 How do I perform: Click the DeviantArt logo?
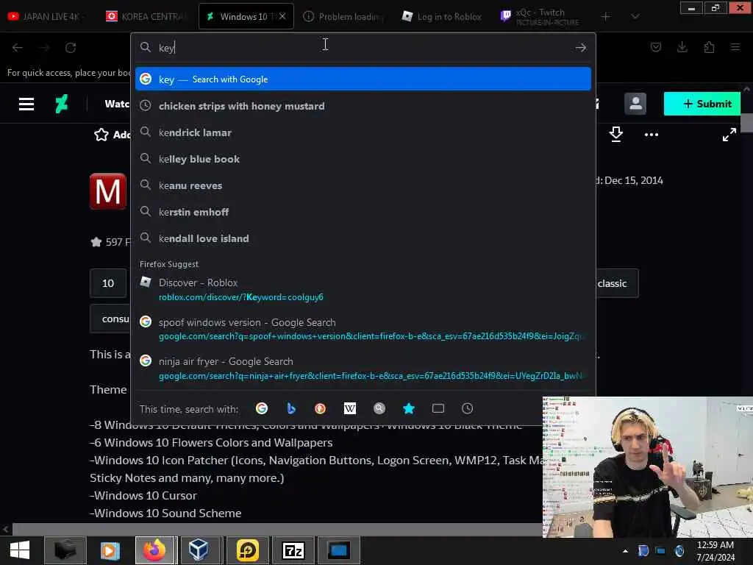(62, 104)
